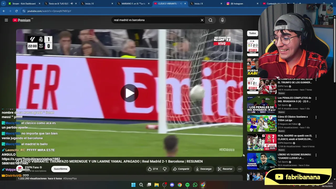The width and height of the screenshot is (336, 189).
Task: Click the #DisneyPlus hashtag
Action: coord(70,178)
